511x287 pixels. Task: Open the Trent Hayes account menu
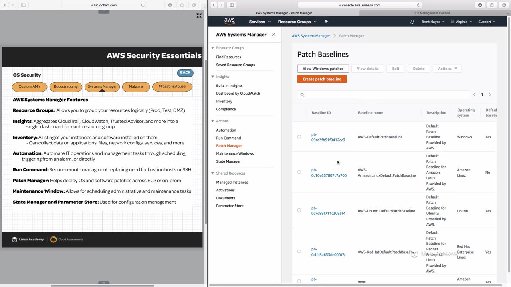[433, 22]
